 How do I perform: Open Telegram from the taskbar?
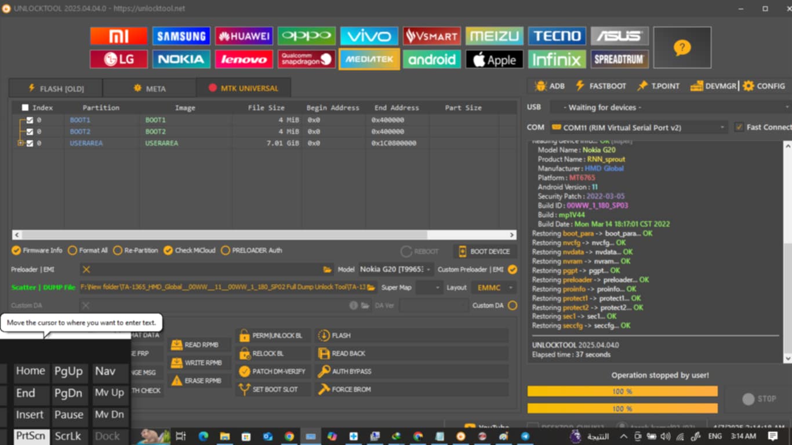pos(525,436)
